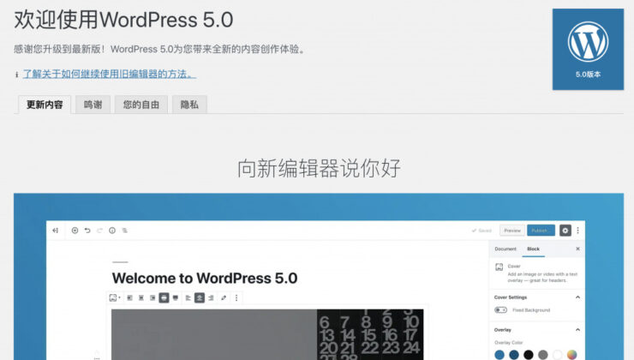Click the WordPress 5.0 version logo badge

pos(588,50)
